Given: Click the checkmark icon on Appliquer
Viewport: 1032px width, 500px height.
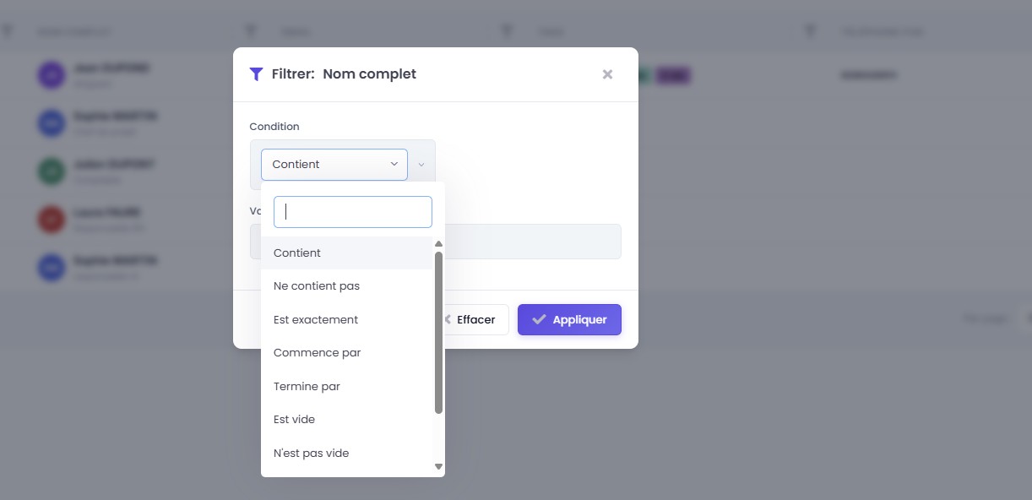Looking at the screenshot, I should click(x=539, y=320).
